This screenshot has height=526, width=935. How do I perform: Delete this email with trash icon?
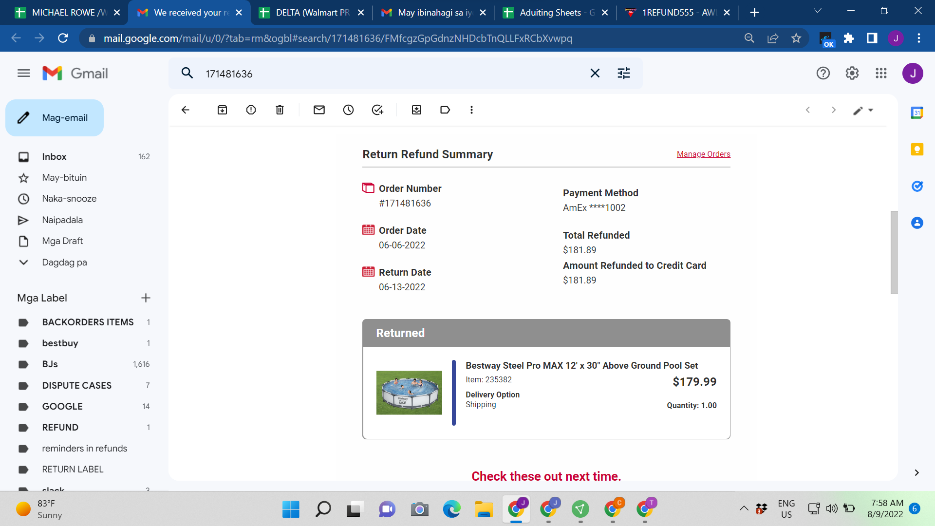[x=280, y=110]
